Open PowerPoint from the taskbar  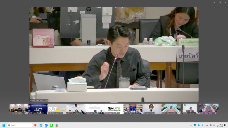pyautogui.click(x=36, y=125)
